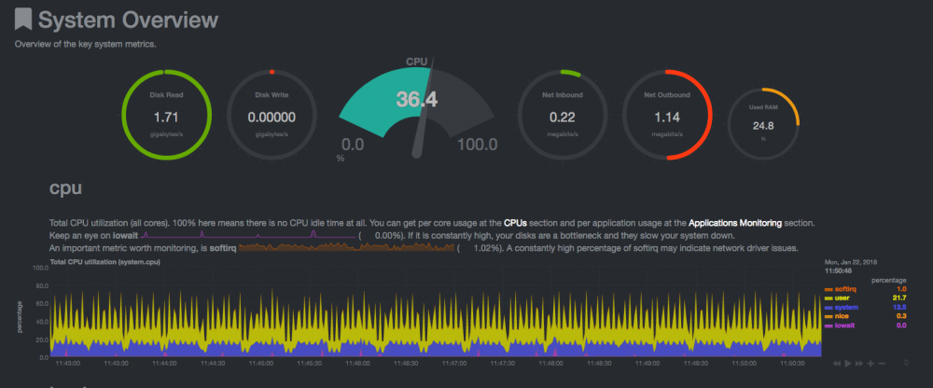
Task: Click the 'cpu' section heading
Action: point(65,188)
